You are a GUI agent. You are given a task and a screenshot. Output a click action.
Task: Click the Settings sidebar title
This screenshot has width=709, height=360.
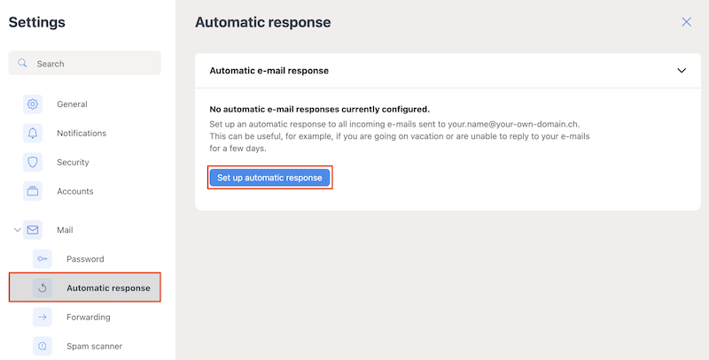pyautogui.click(x=36, y=22)
